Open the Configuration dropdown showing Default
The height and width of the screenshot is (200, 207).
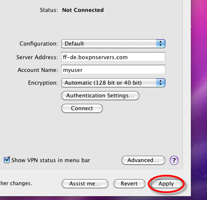(x=113, y=43)
